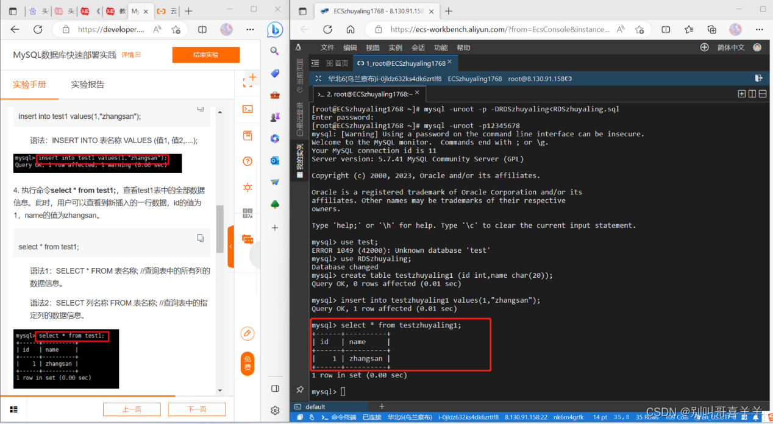Open the Edge sidebar settings gear
Viewport: 773px width, 424px height.
(x=275, y=410)
